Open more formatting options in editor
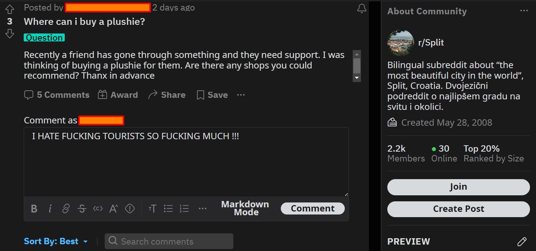 [203, 208]
